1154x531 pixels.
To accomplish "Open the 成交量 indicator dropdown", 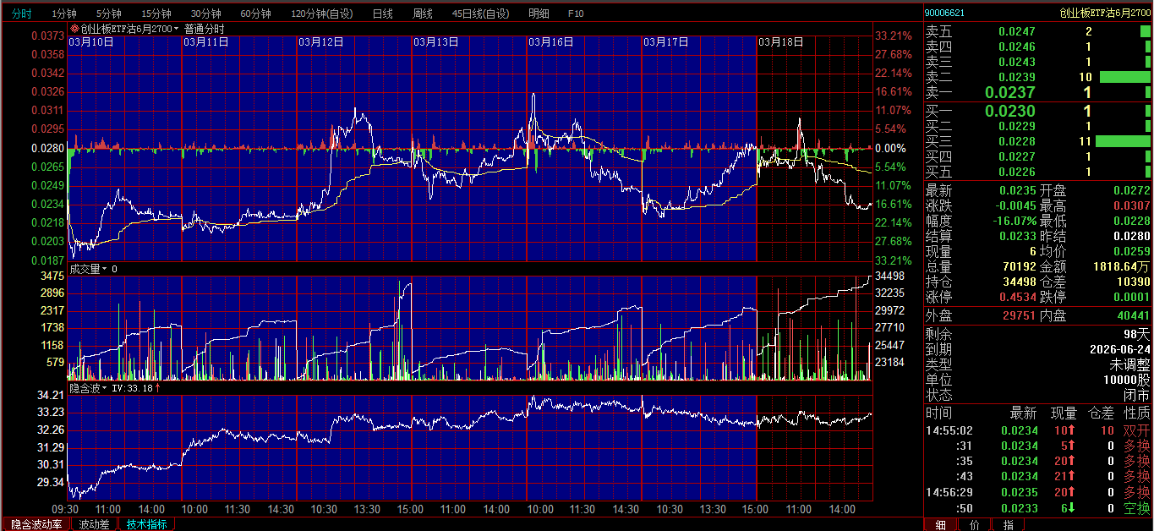I will 88,269.
